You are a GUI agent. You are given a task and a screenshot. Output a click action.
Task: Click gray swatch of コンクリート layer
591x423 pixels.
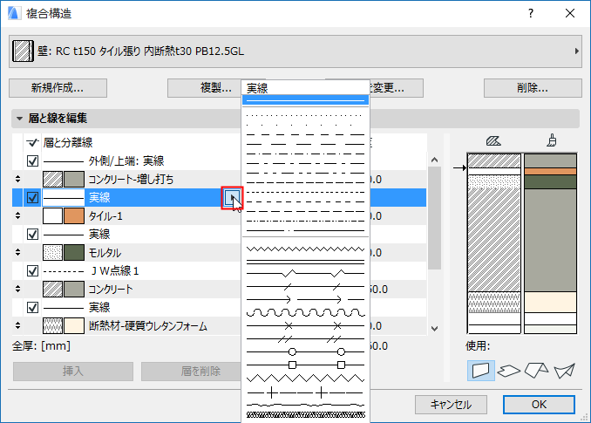click(74, 290)
